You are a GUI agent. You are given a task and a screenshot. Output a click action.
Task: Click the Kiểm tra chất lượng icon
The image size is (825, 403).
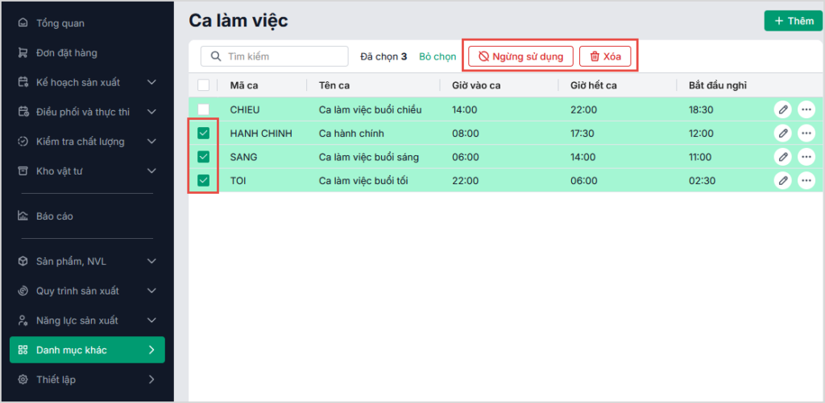[x=23, y=142]
